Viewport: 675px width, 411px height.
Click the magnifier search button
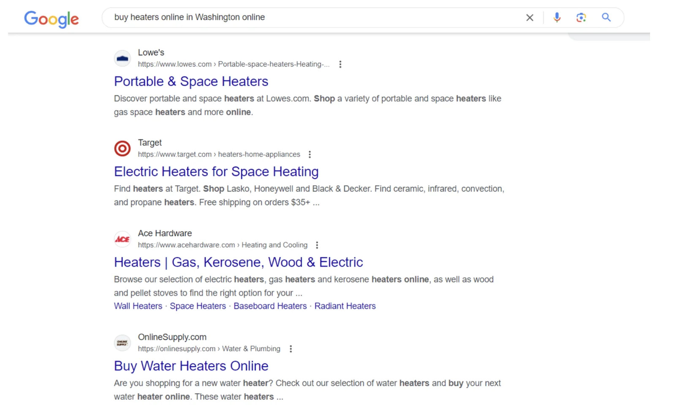click(x=606, y=17)
